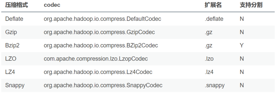The image size is (276, 93).
Task: Click the .lzo extension cell
Action: point(209,59)
